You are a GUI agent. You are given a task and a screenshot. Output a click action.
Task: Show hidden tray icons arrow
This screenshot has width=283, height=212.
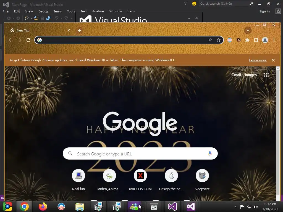coord(235,207)
